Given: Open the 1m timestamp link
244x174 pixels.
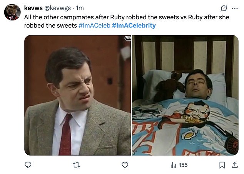Looking at the screenshot, I should coord(80,8).
